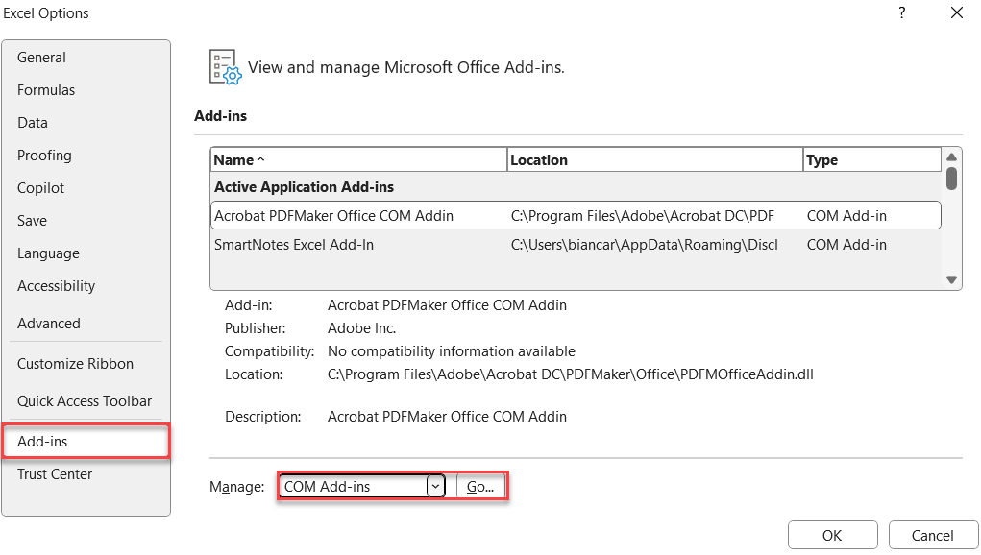This screenshot has width=981, height=555.
Task: Open Excel Options help question mark
Action: (x=901, y=13)
